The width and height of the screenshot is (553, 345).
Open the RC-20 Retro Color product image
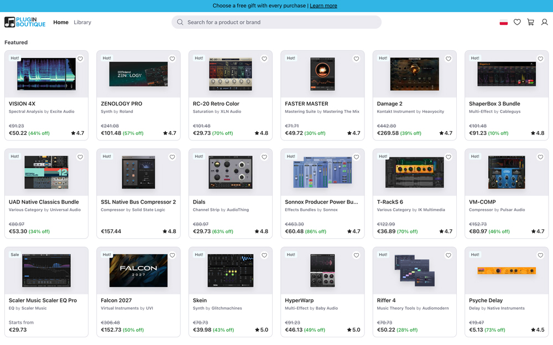230,74
